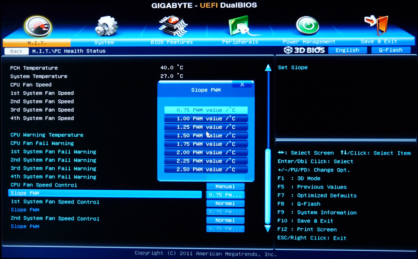Choose 2.00 PWM value /°C option
This screenshot has width=418, height=259.
click(x=206, y=153)
